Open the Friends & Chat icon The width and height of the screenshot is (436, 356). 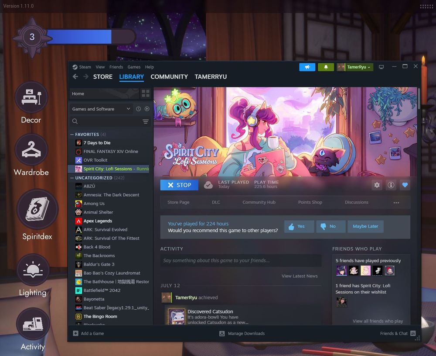tap(413, 333)
